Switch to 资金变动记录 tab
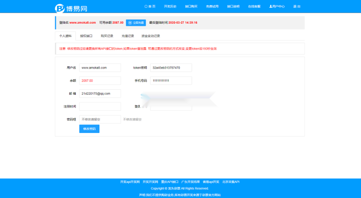Screen dimensions: 361x198 (x=151, y=36)
